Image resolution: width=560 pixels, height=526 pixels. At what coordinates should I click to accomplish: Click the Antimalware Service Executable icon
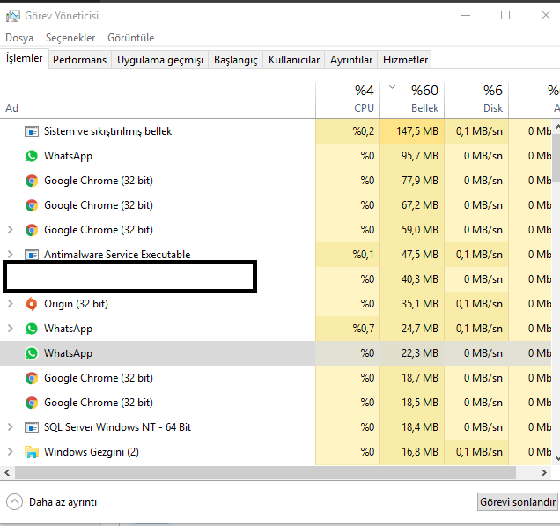[32, 255]
